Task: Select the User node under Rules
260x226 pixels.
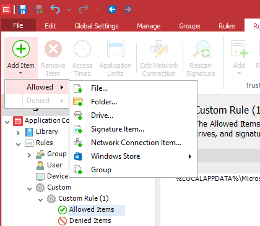Action: click(54, 165)
